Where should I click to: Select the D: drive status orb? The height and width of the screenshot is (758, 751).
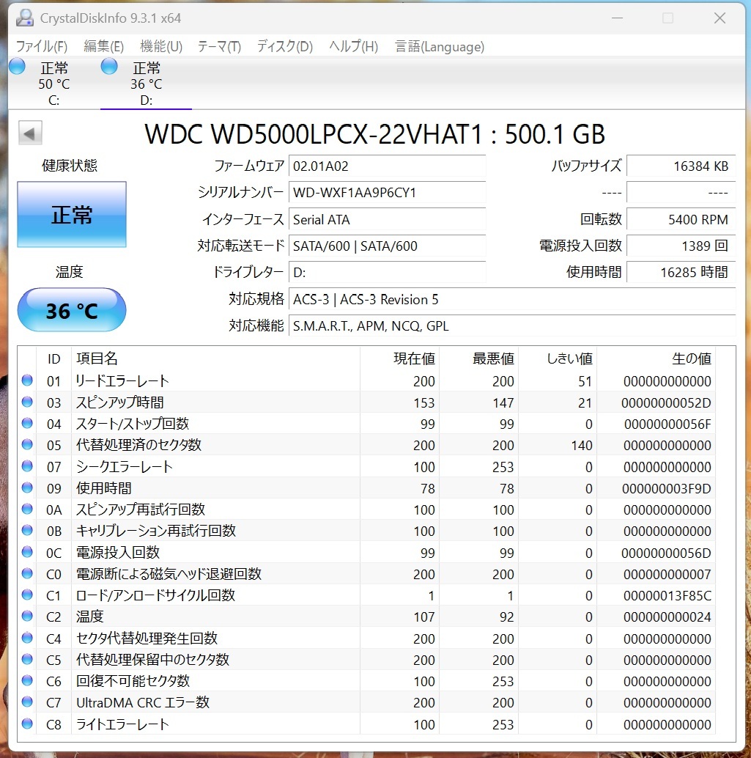coord(109,66)
